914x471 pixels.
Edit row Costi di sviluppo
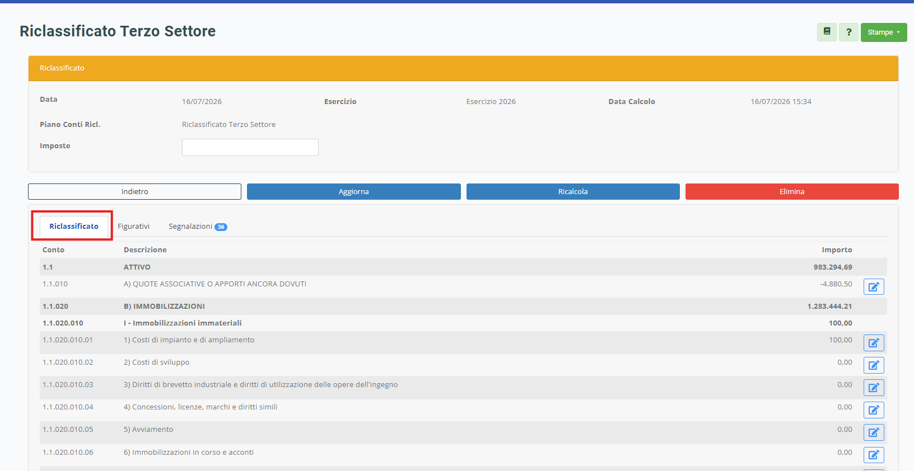tap(874, 365)
